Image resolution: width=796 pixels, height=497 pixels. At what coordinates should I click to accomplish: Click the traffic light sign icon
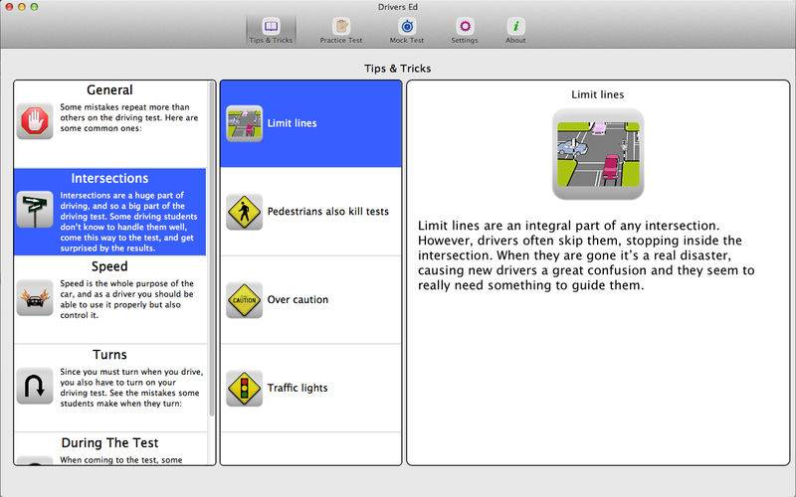pos(244,388)
